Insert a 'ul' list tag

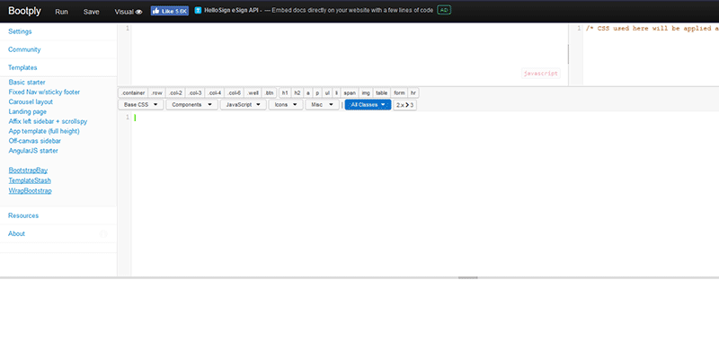[x=327, y=93]
